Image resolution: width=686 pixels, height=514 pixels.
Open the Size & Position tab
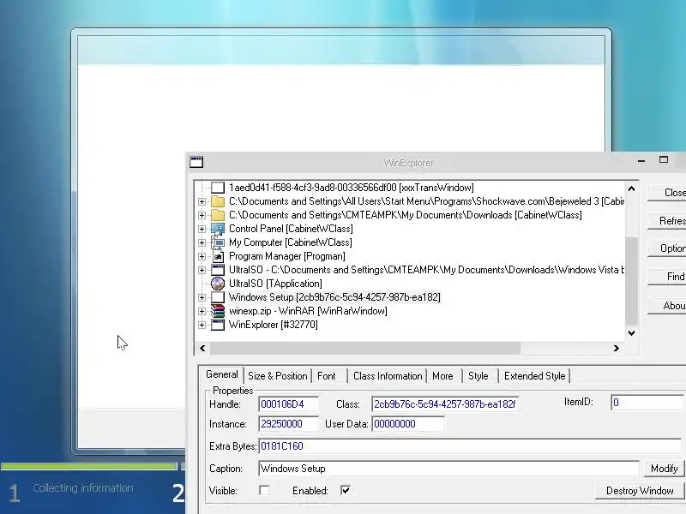277,376
